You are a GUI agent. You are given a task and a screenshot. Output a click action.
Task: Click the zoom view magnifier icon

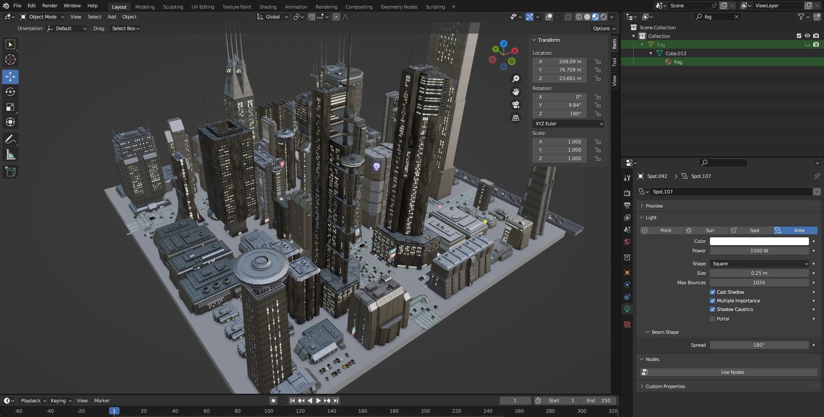point(516,79)
